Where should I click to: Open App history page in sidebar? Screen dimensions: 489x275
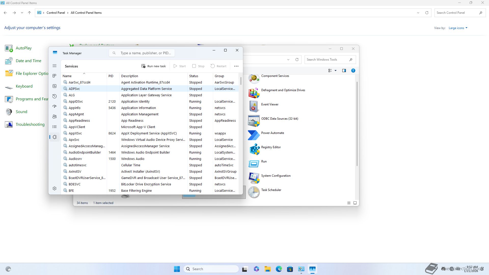point(55,96)
